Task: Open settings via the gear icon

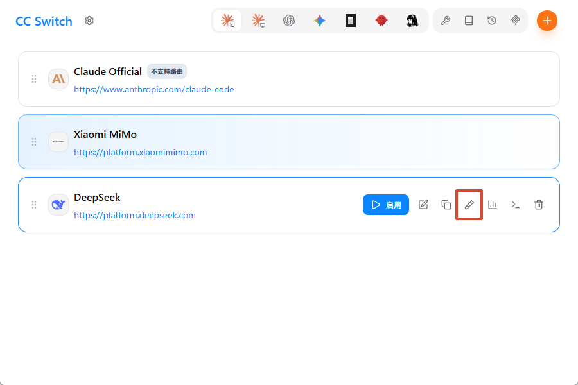Action: [89, 21]
